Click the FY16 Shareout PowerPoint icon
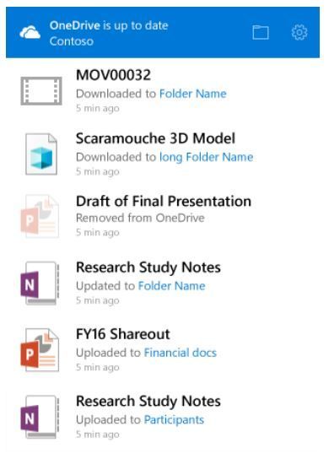The height and width of the screenshot is (464, 329). (40, 350)
